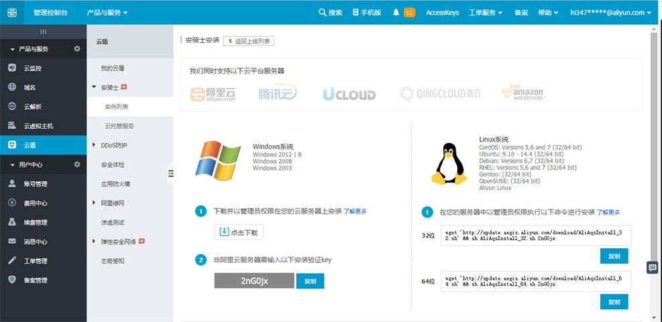Open the floating chat feedback icon
662x322 pixels.
[652, 268]
